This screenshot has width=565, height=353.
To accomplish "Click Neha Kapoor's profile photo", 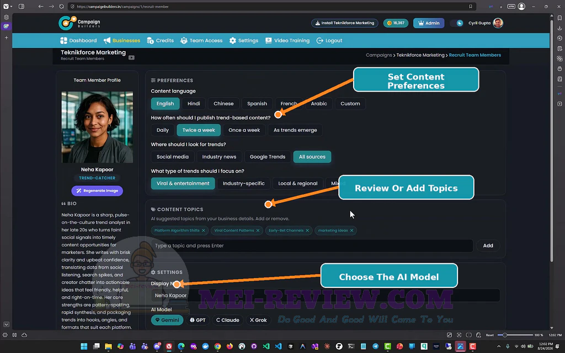I will (97, 127).
